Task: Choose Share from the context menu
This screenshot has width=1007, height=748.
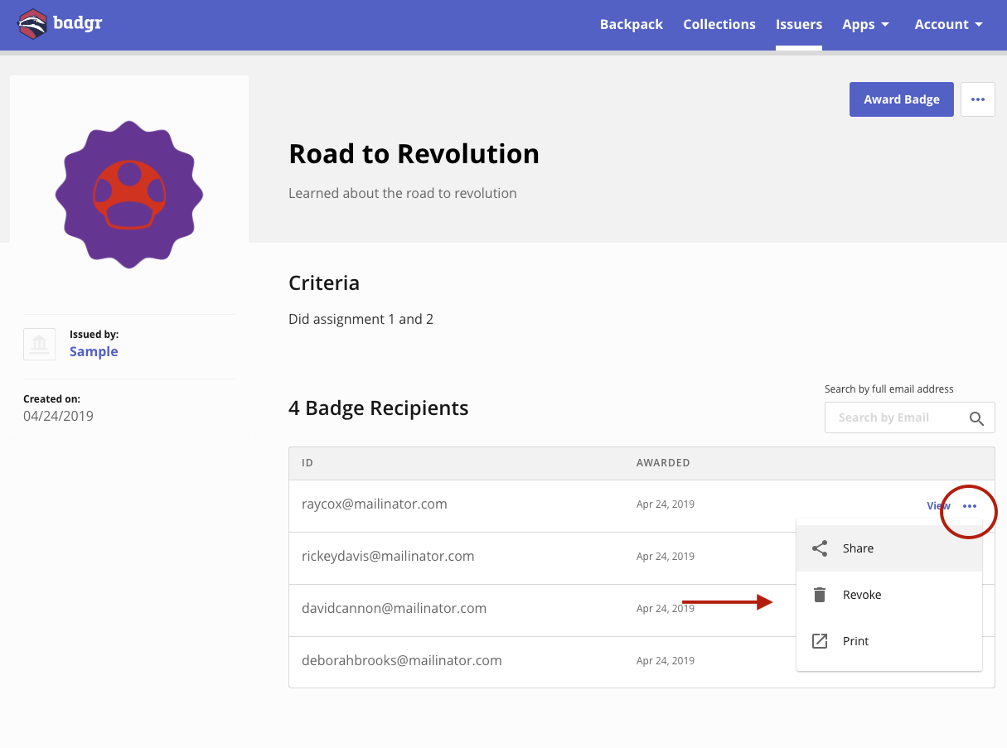Action: coord(889,548)
